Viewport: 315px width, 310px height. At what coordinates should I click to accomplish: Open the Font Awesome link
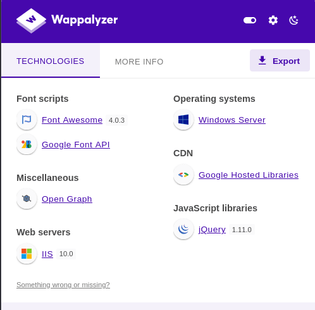(72, 120)
